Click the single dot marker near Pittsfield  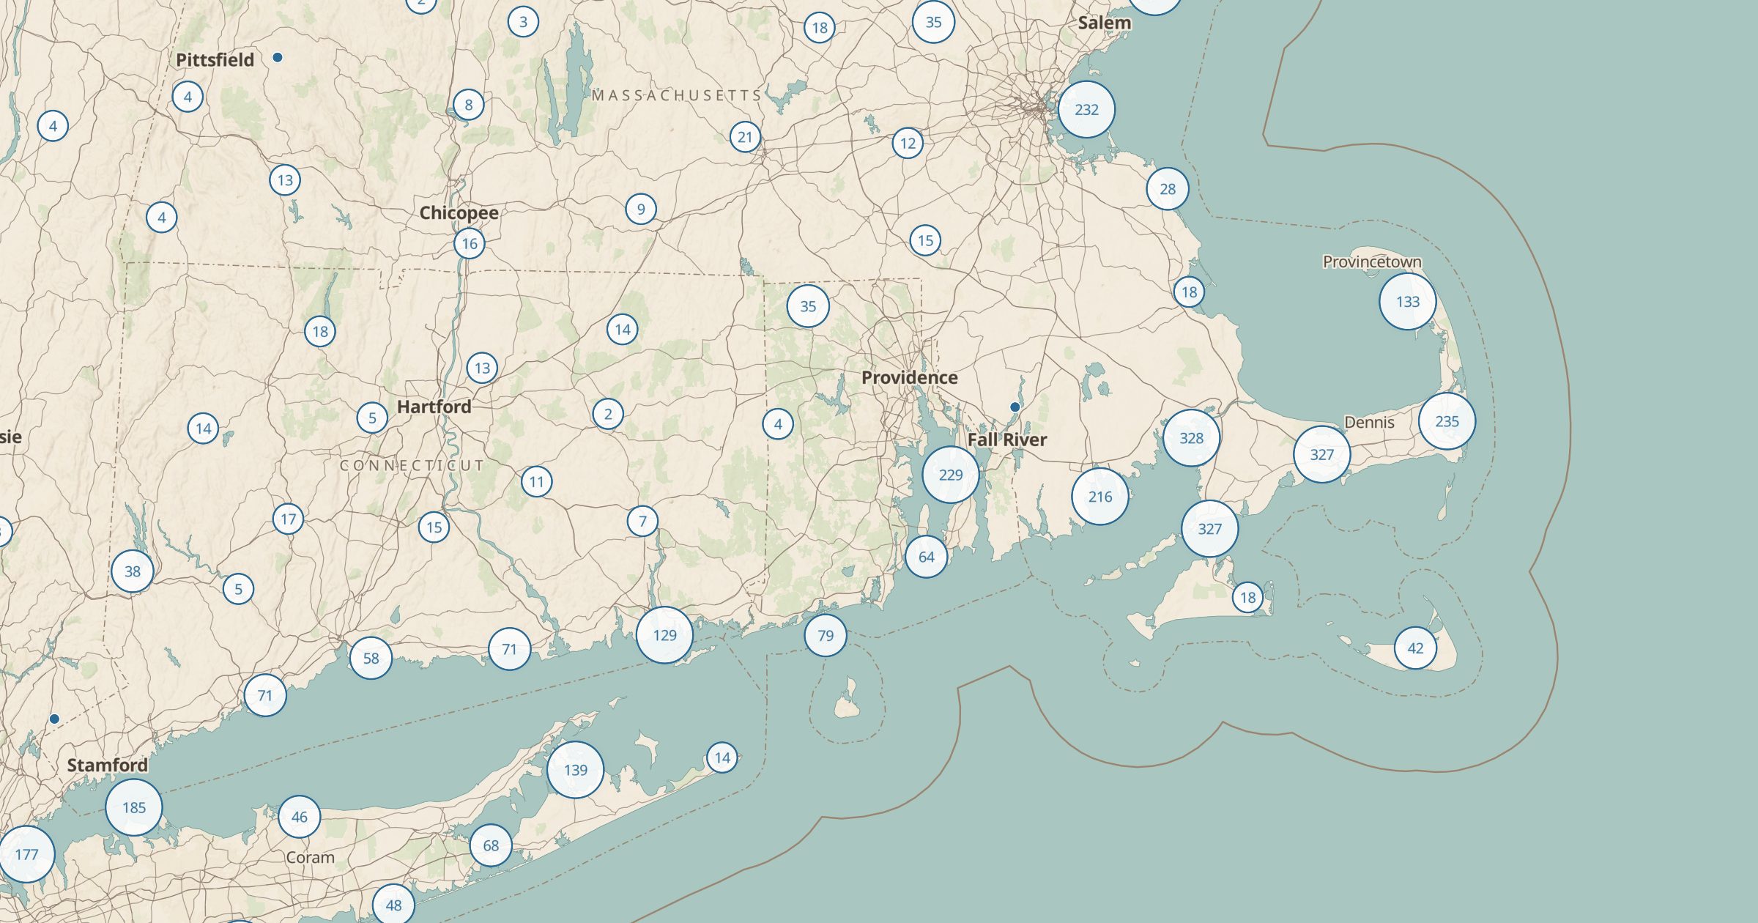(278, 57)
